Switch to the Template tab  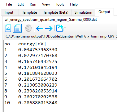click(x=29, y=12)
